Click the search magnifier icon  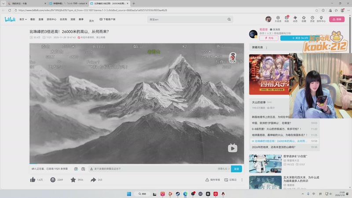(x=229, y=19)
